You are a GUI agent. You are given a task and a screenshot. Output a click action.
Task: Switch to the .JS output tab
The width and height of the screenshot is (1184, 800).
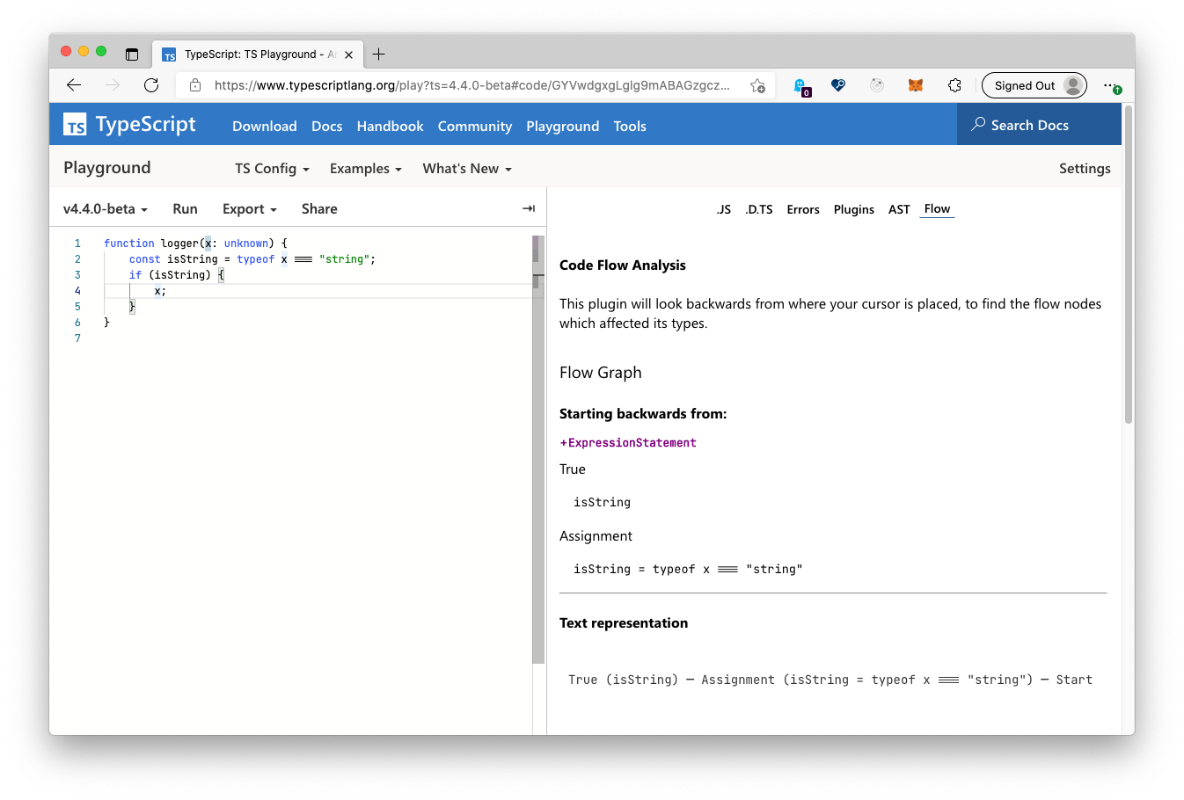[724, 209]
